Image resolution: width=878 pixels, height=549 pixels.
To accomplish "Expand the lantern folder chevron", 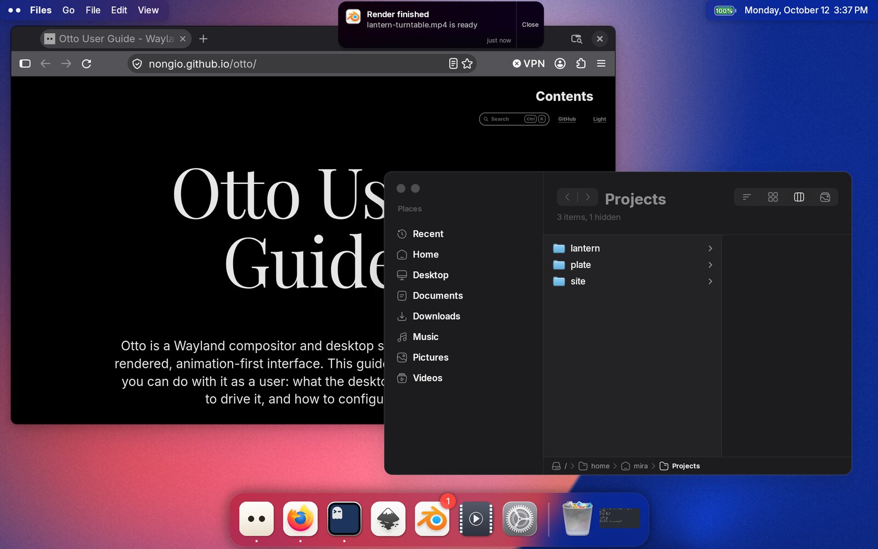I will [x=710, y=248].
